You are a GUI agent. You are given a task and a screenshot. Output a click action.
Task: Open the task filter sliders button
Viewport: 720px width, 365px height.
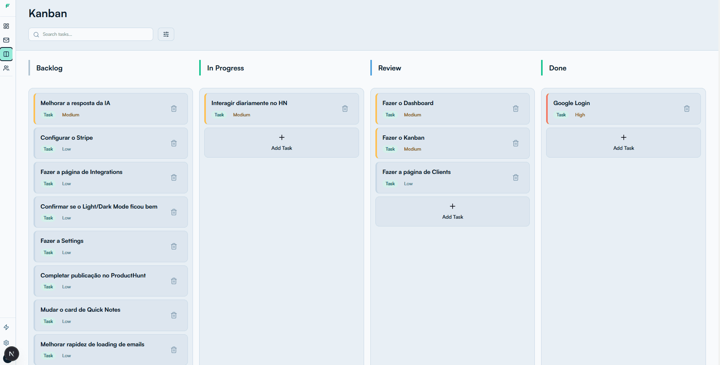click(166, 34)
